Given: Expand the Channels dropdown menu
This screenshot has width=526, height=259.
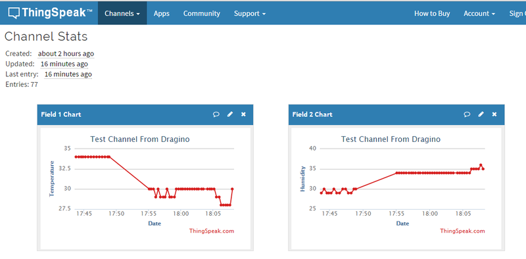Looking at the screenshot, I should (122, 13).
